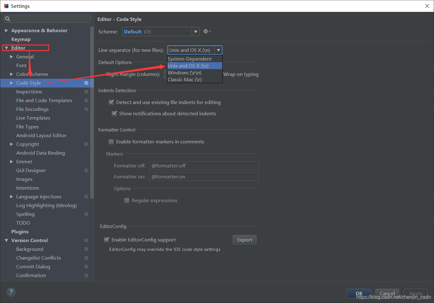Click project-level icon beside Commit Dialog

(86, 266)
